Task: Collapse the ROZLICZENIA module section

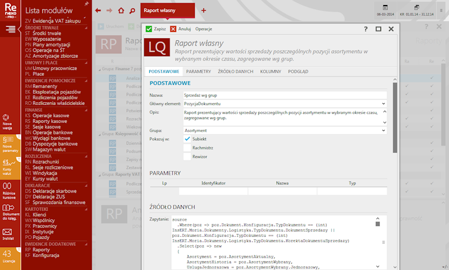Action: point(86,157)
